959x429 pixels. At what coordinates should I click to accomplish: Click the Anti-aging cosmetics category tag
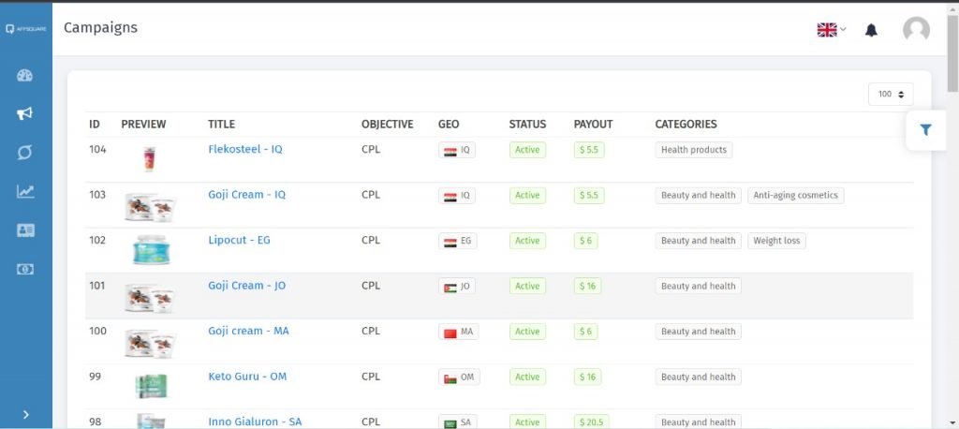[x=796, y=195]
